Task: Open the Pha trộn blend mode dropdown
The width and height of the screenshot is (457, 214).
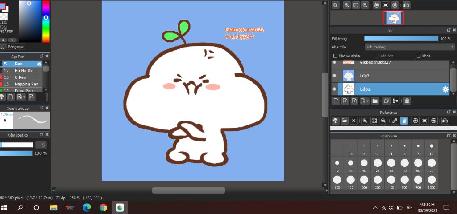Action: coord(410,47)
